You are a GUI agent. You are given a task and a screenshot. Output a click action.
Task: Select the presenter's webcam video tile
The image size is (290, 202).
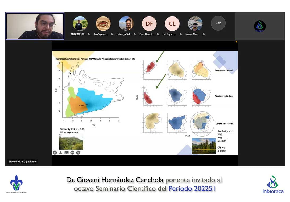pos(35,26)
